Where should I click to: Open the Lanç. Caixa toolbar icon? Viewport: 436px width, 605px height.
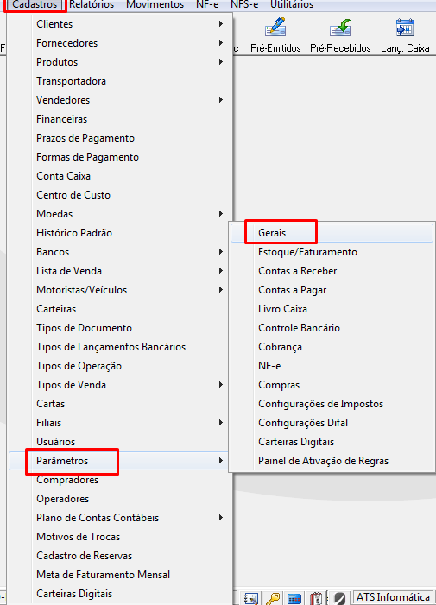click(405, 35)
